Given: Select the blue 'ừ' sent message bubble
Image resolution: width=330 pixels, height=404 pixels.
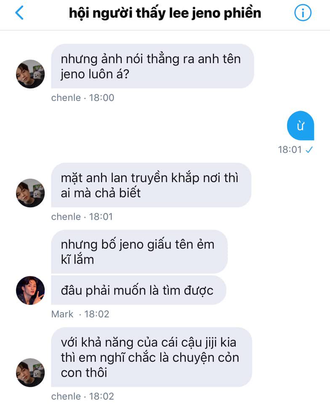Looking at the screenshot, I should (x=301, y=125).
